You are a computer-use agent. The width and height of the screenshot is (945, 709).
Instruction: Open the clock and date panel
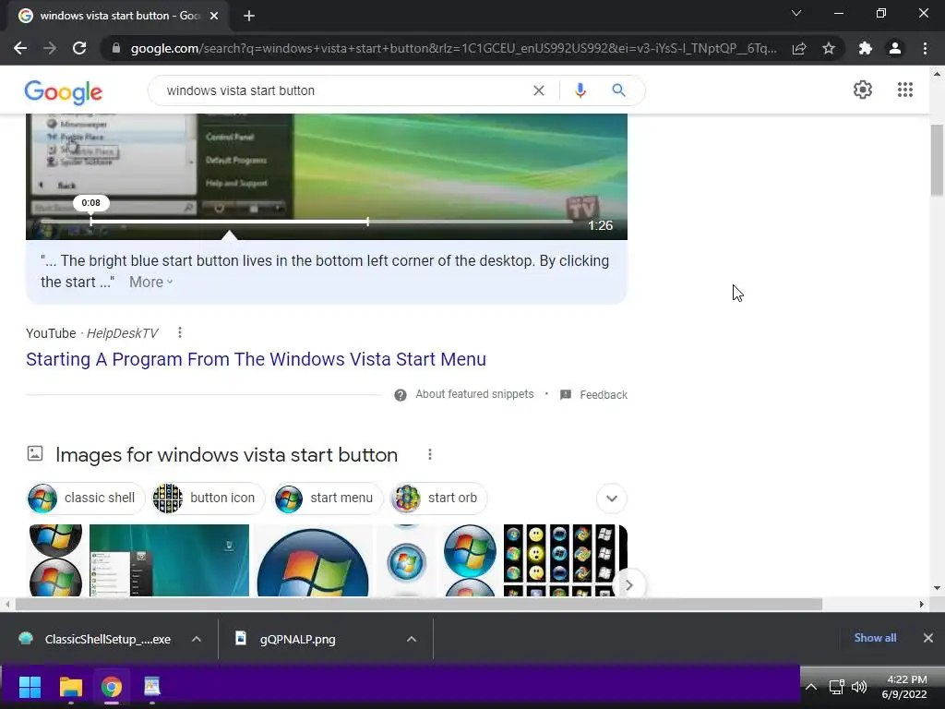click(x=904, y=687)
